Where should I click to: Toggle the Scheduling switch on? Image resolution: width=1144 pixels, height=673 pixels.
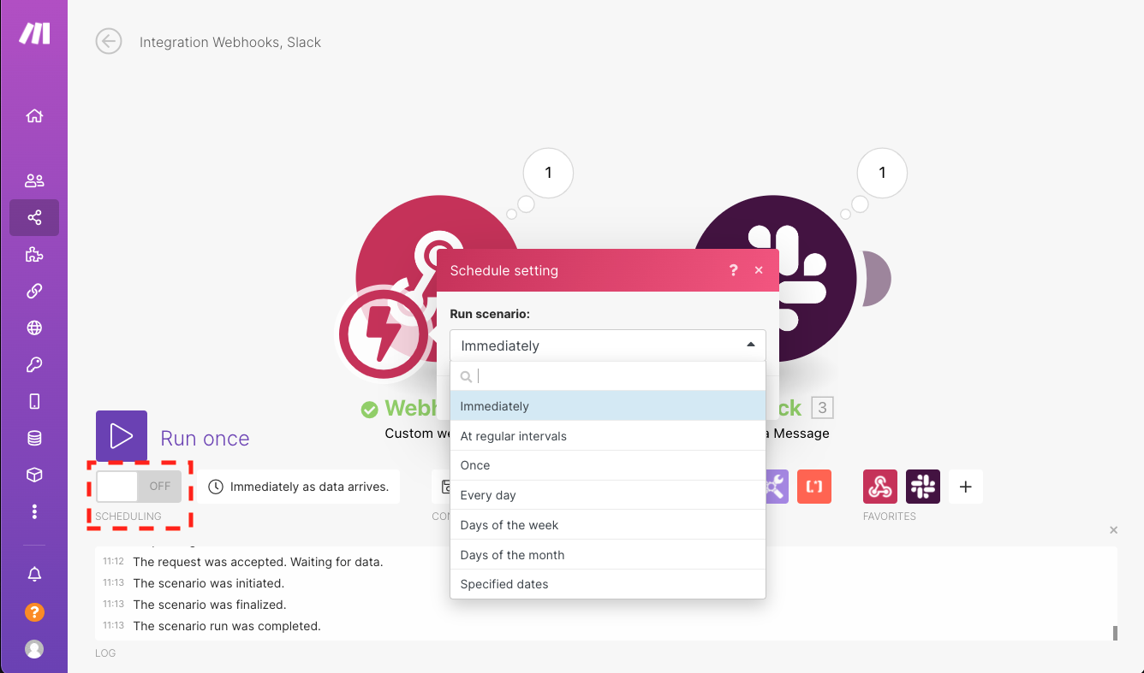click(138, 487)
